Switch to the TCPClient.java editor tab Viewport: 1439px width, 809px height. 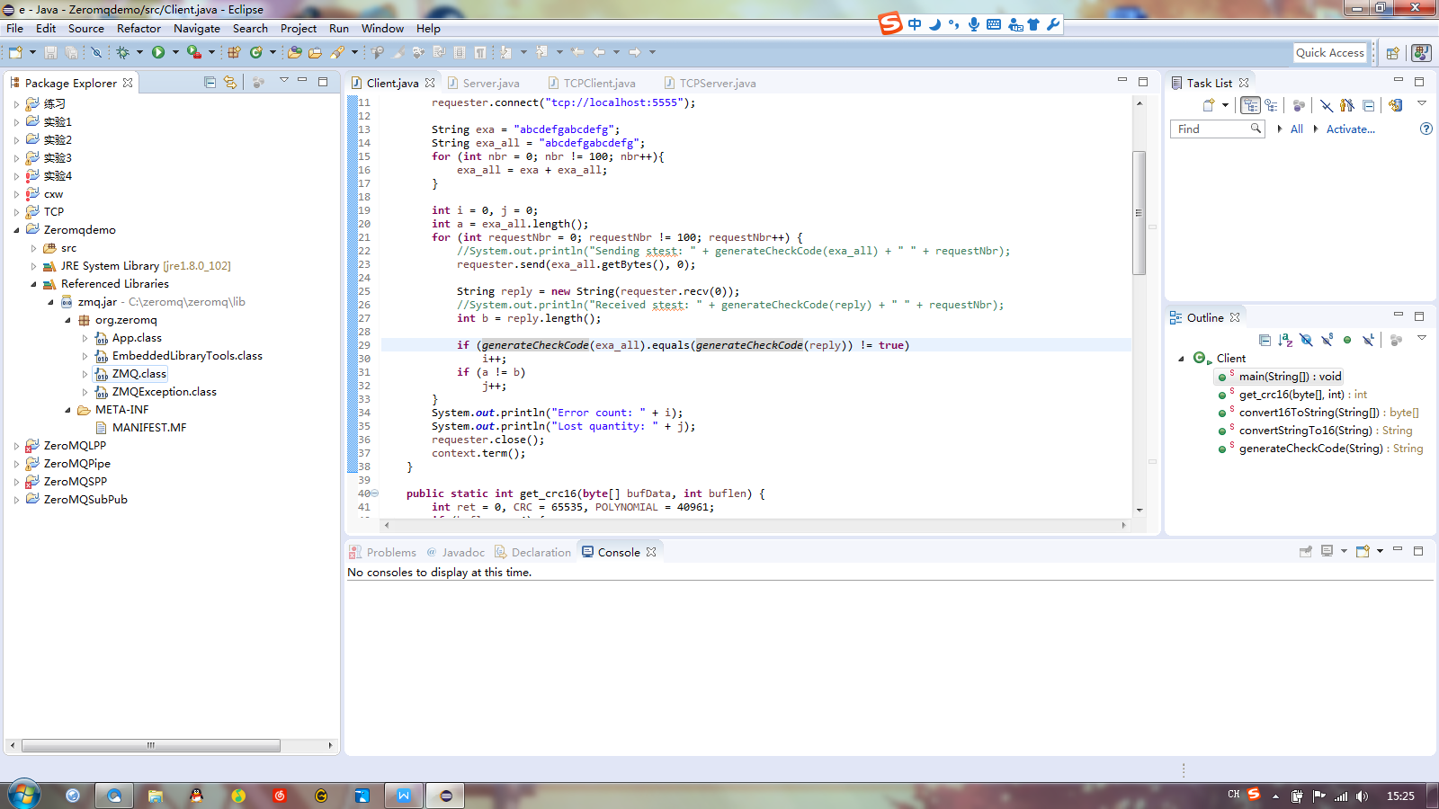599,83
